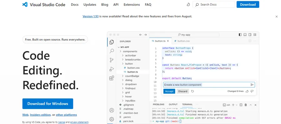The width and height of the screenshot is (281, 124).
Task: Close the button.ts tab
Action: [168, 41]
